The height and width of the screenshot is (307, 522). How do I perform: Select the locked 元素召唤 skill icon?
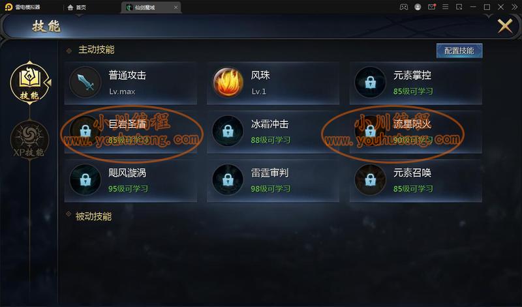coord(370,180)
